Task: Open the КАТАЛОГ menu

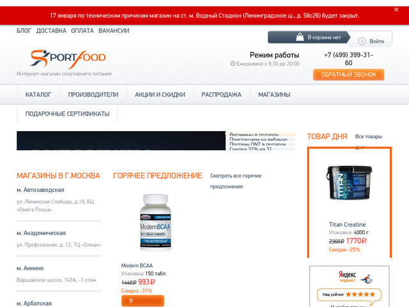Action: click(x=38, y=95)
